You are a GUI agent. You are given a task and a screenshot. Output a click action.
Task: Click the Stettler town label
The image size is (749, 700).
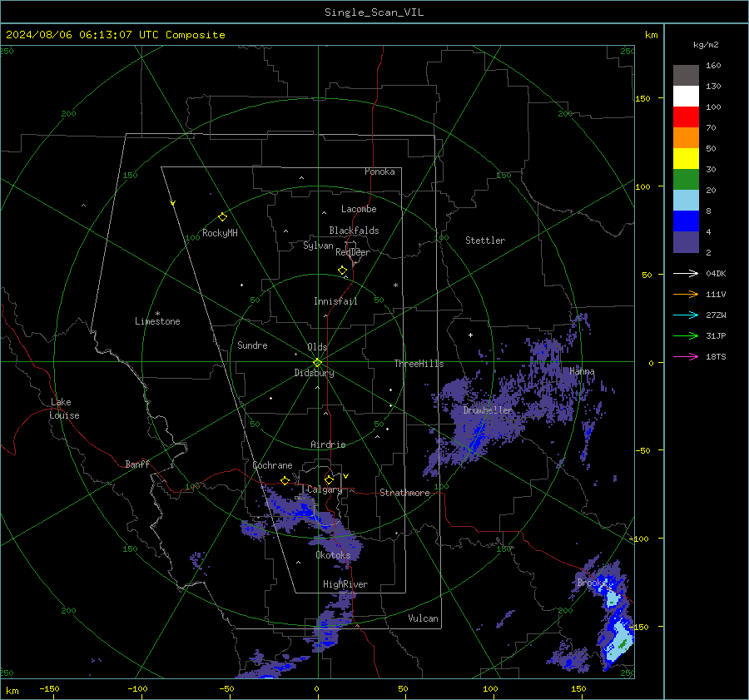(485, 241)
